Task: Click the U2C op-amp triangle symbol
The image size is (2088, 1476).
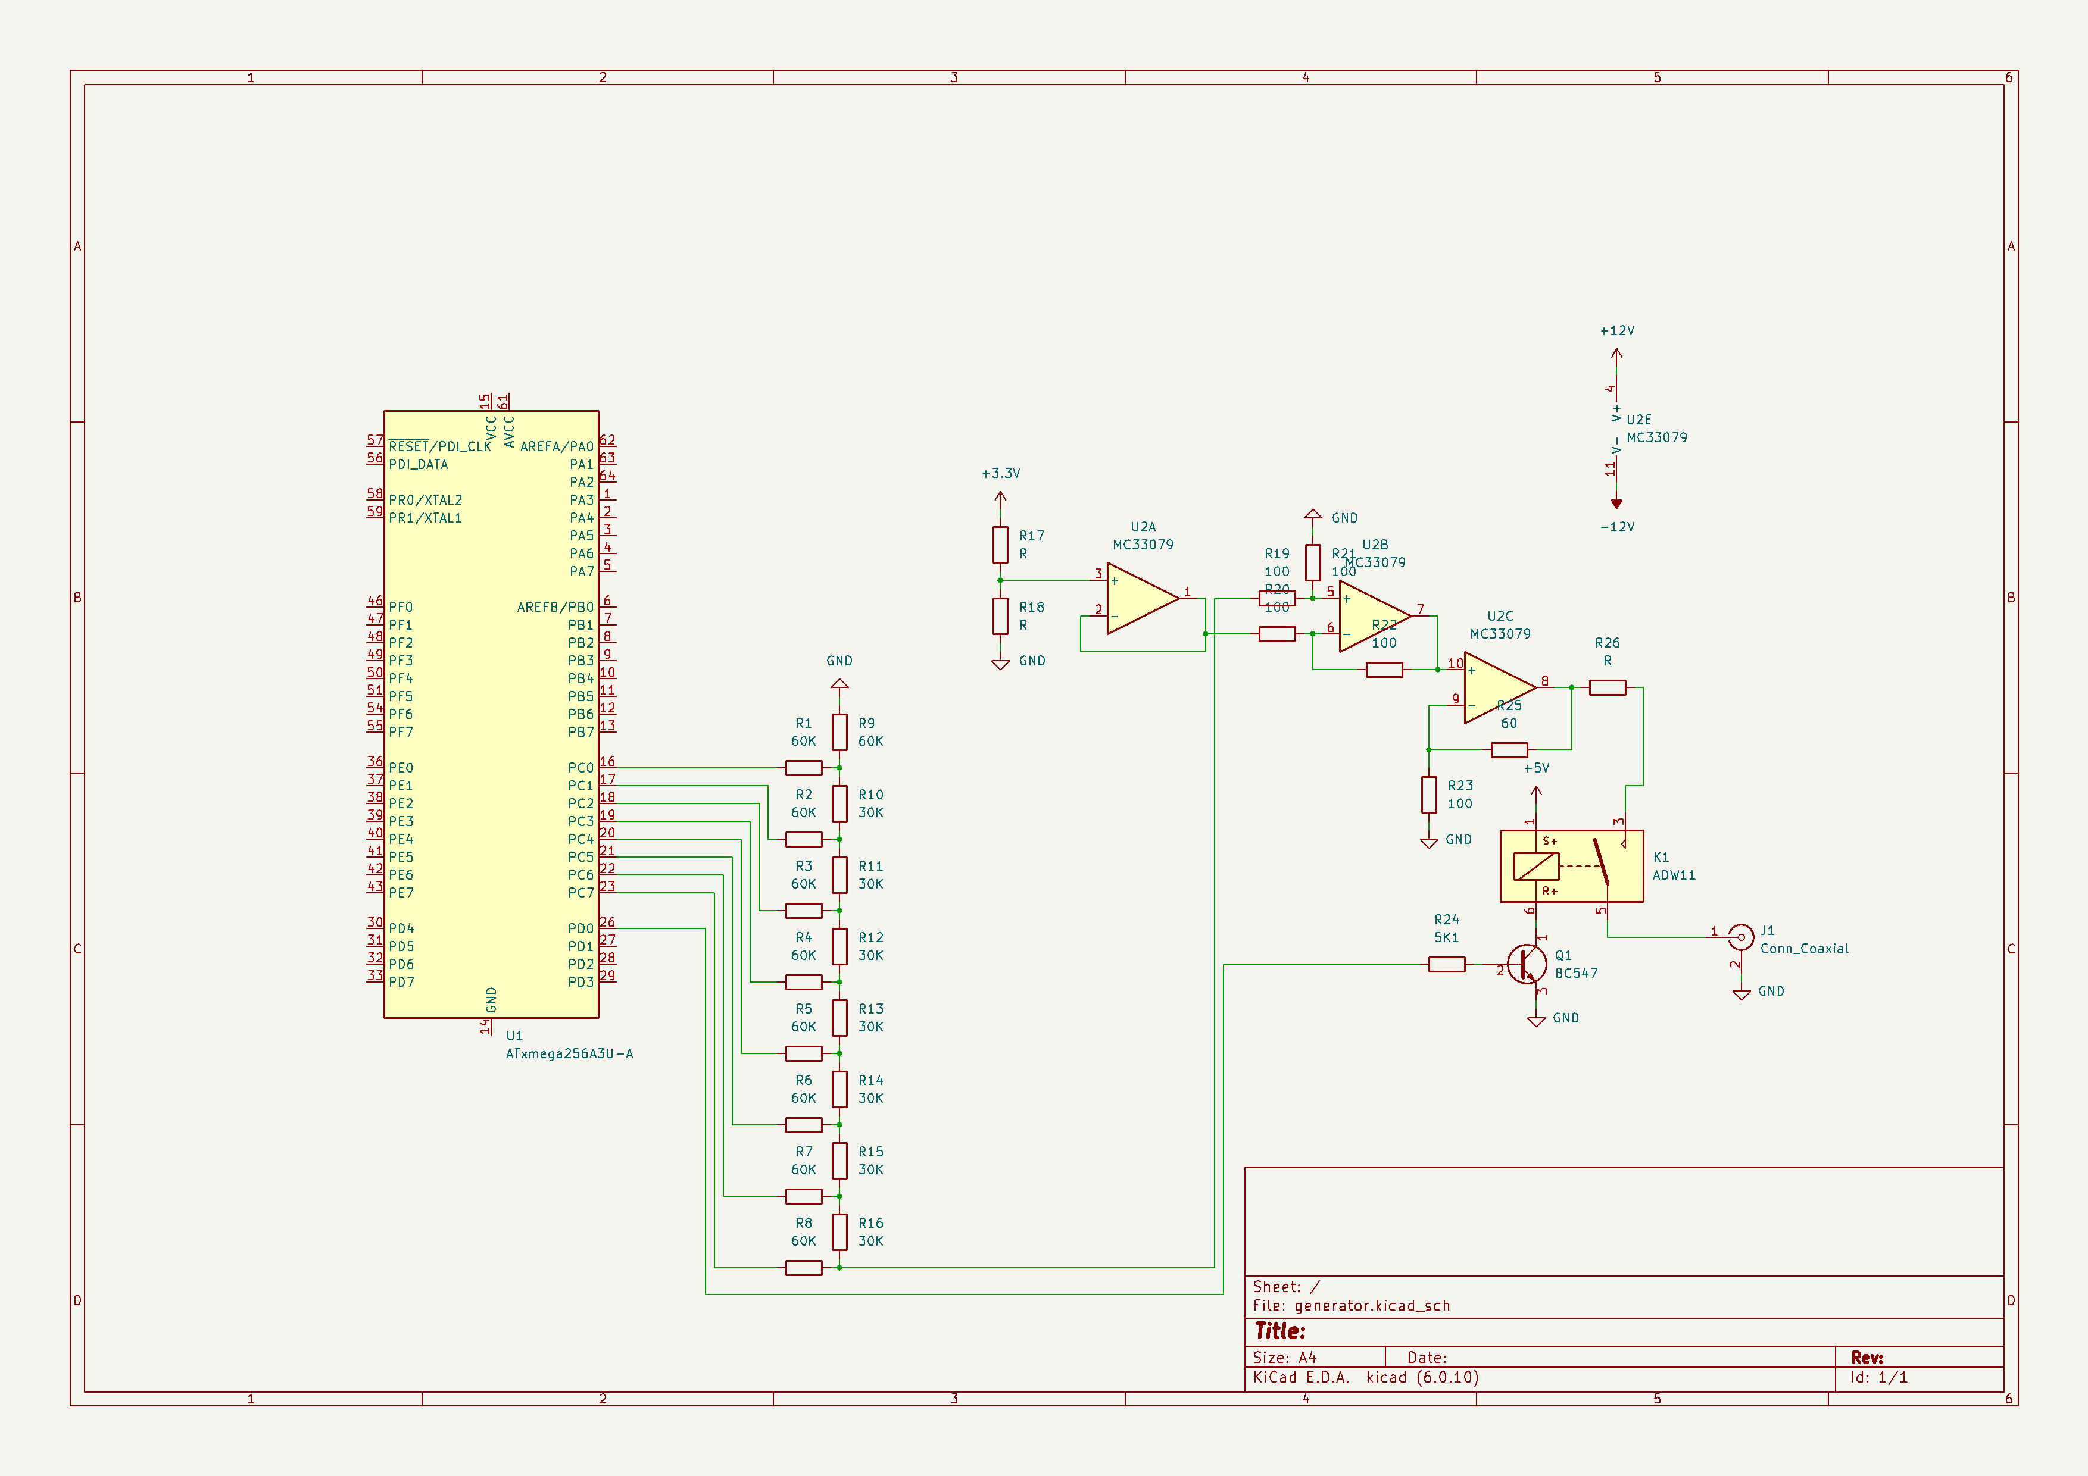Action: point(1500,688)
